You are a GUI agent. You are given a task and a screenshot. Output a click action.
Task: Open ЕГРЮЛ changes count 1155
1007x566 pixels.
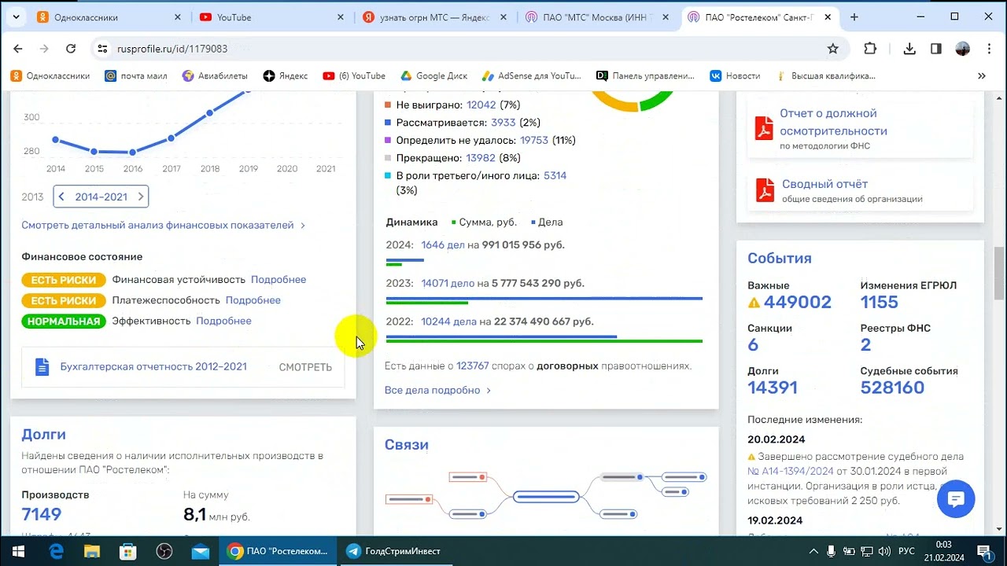click(879, 303)
